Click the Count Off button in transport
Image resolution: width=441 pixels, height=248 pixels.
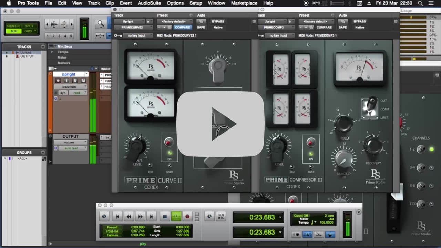pos(301,216)
